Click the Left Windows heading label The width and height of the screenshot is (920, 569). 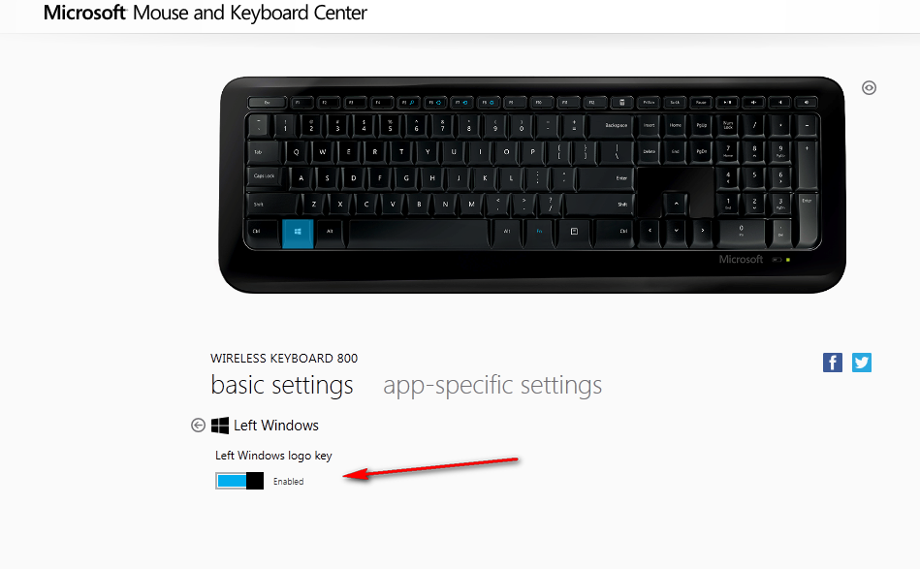click(275, 426)
